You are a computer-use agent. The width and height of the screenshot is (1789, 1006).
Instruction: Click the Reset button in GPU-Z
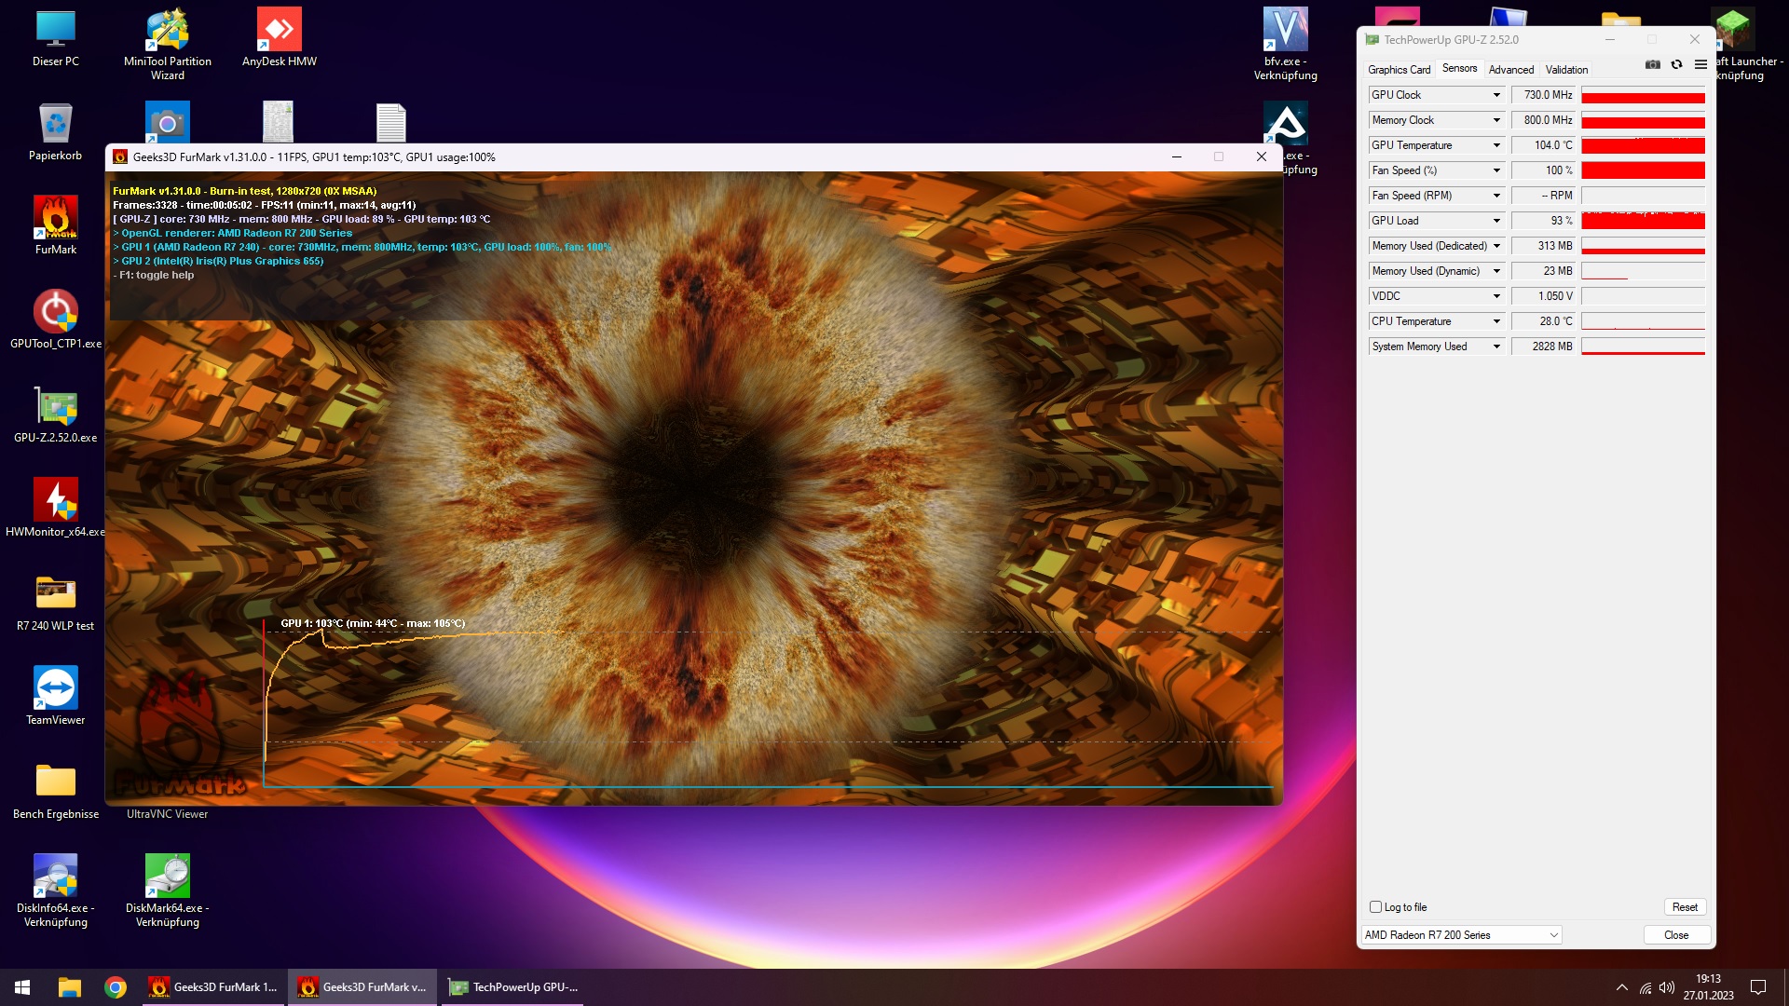[1685, 907]
